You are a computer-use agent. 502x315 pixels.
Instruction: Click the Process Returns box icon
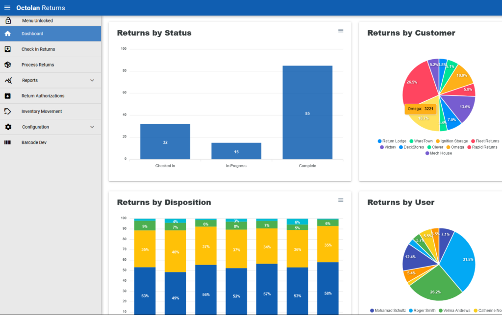click(x=8, y=65)
